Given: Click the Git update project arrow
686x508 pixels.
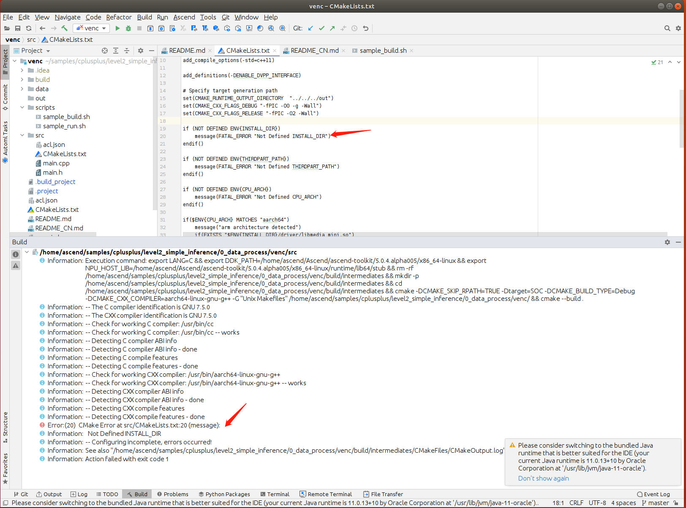Looking at the screenshot, I should (x=310, y=28).
